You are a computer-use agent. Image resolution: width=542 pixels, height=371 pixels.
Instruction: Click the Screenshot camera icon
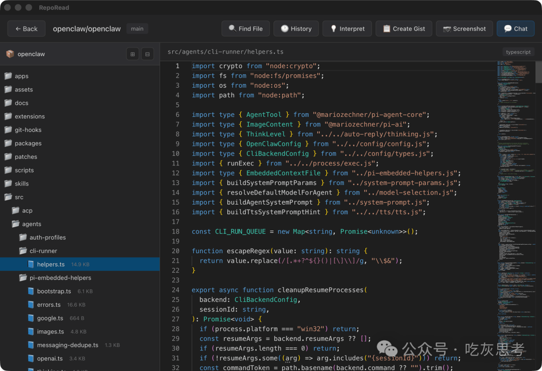[447, 29]
